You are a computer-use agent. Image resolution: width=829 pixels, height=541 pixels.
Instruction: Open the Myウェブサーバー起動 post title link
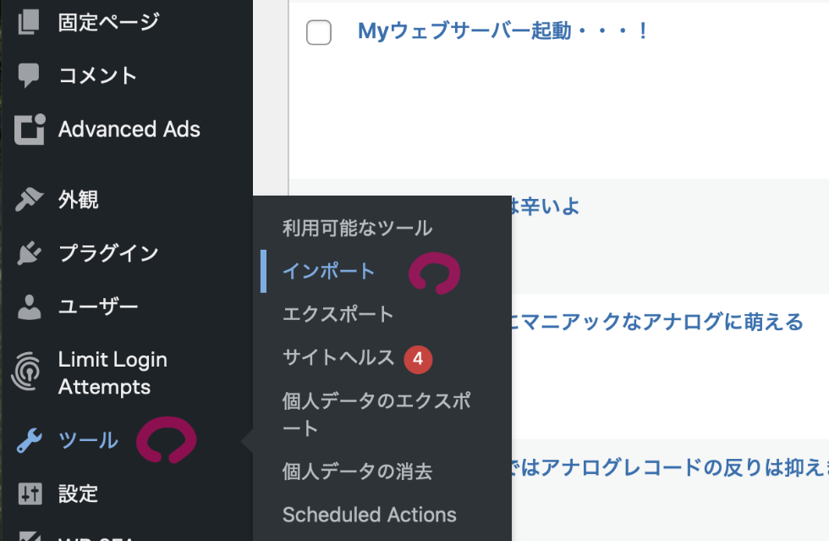pos(502,32)
